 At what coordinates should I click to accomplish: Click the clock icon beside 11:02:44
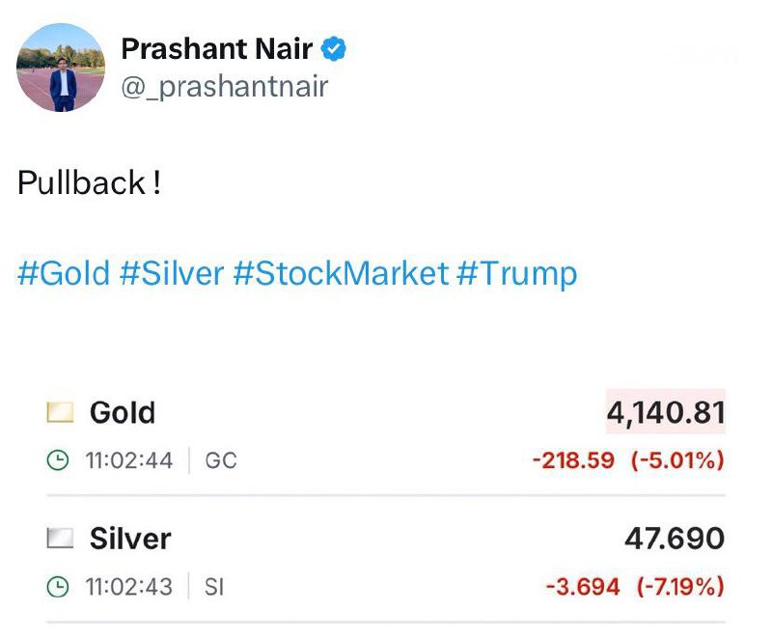click(59, 460)
